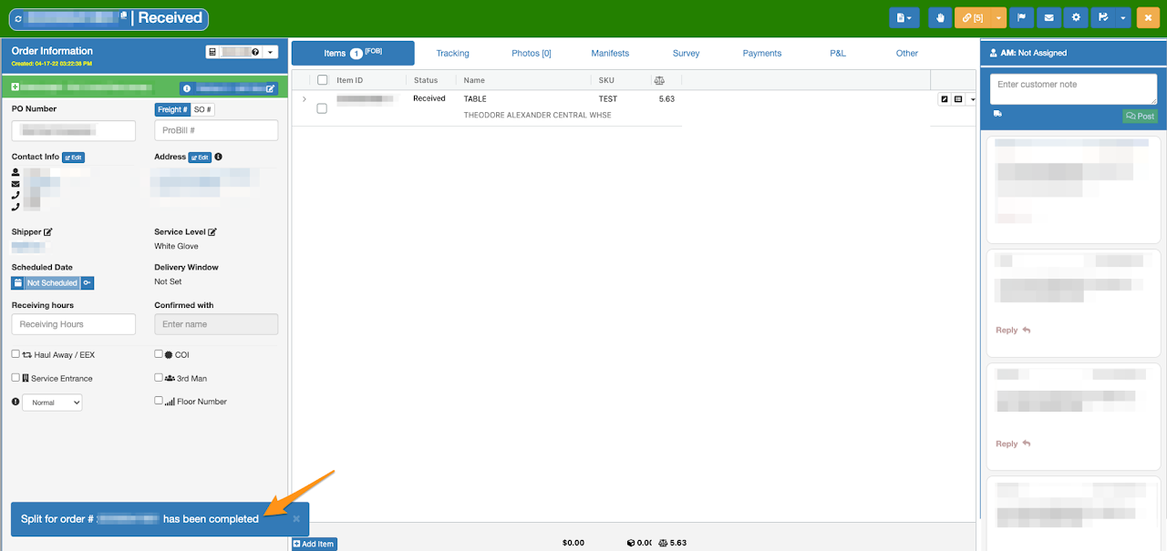The height and width of the screenshot is (551, 1167).
Task: Open the Survey tab
Action: point(686,54)
